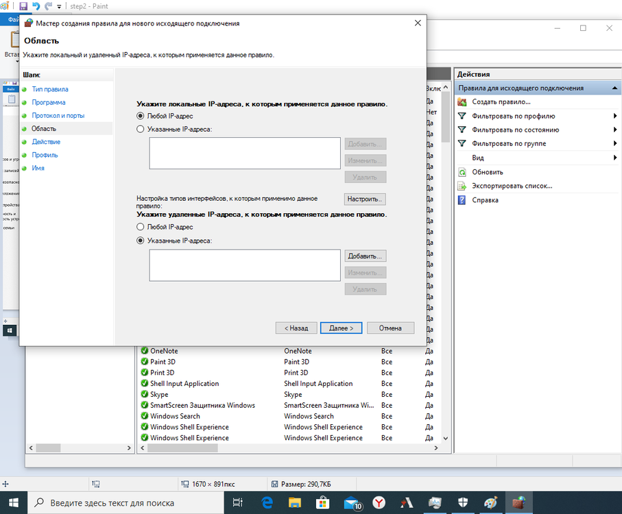Select local 'Указанные IP-адреса' radio option
This screenshot has width=622, height=514.
(141, 129)
